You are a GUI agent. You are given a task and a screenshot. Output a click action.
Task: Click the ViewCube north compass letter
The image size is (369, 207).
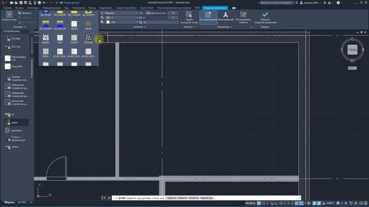pyautogui.click(x=352, y=39)
